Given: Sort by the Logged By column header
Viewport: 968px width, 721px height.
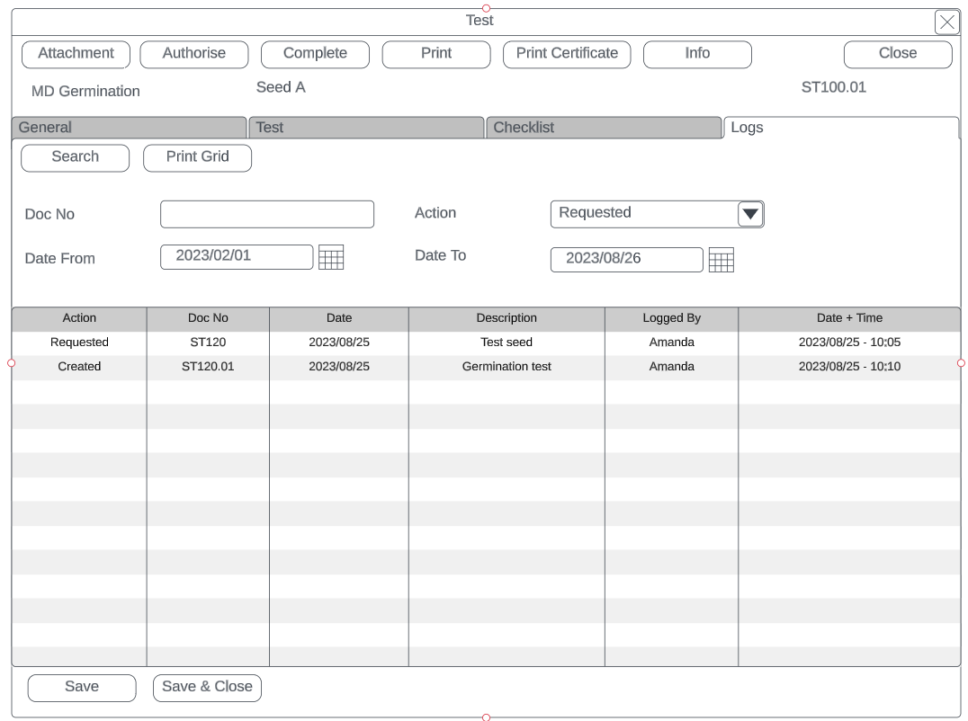Looking at the screenshot, I should pos(671,318).
